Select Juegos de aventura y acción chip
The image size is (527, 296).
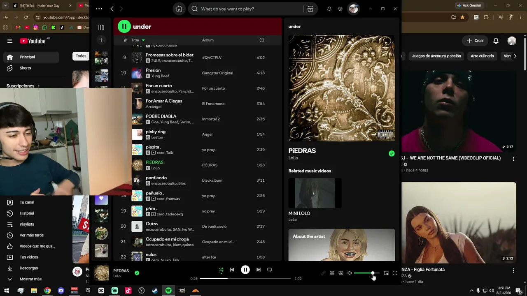pyautogui.click(x=436, y=56)
